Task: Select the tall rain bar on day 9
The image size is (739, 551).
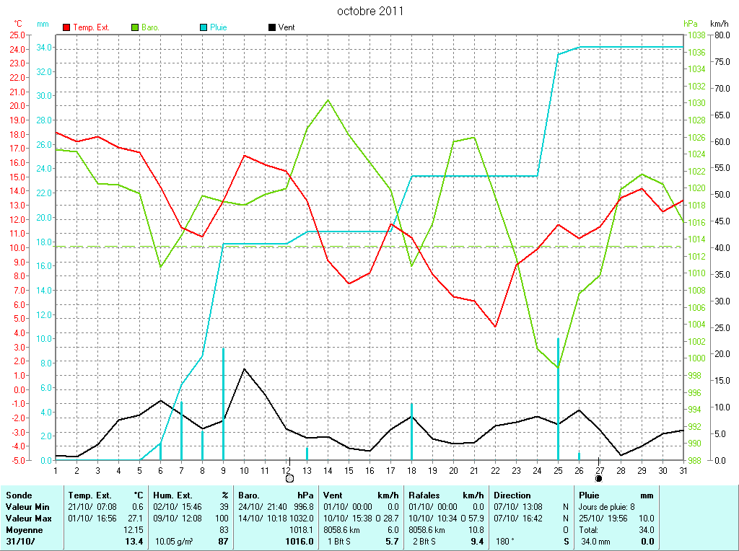Action: tap(223, 404)
